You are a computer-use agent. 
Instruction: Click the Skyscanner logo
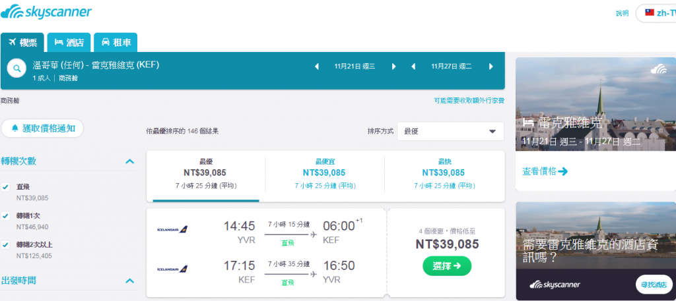point(47,12)
